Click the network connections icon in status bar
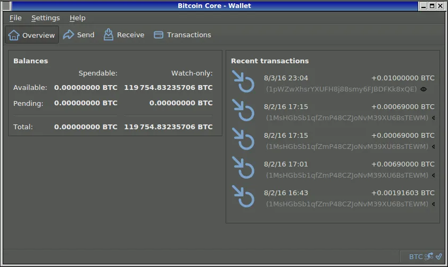This screenshot has height=267, width=448. 428,256
